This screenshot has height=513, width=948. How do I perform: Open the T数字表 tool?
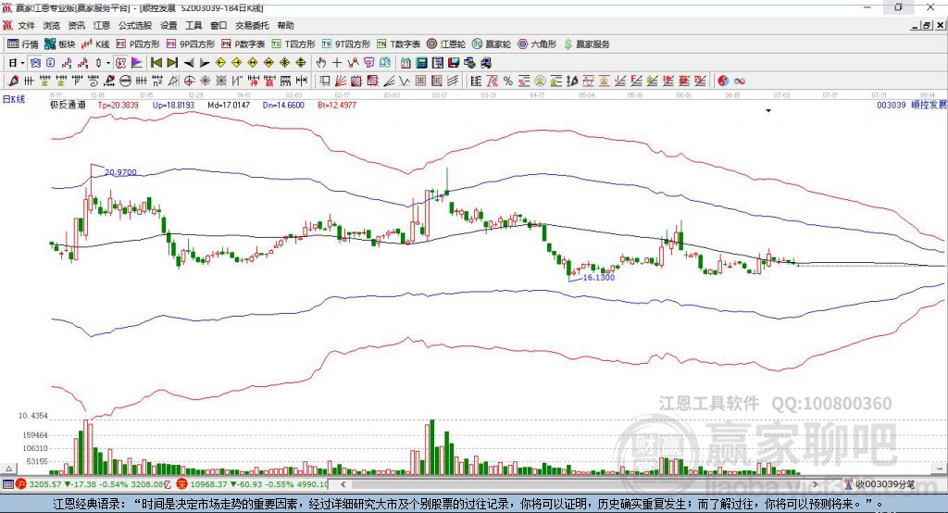(x=398, y=44)
